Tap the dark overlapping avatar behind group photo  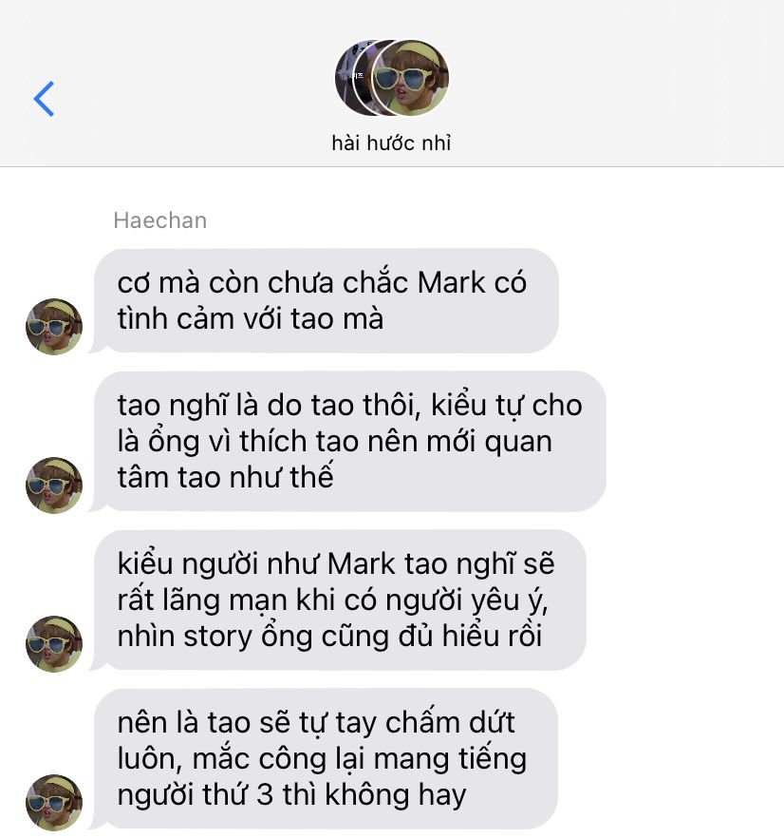click(x=350, y=78)
